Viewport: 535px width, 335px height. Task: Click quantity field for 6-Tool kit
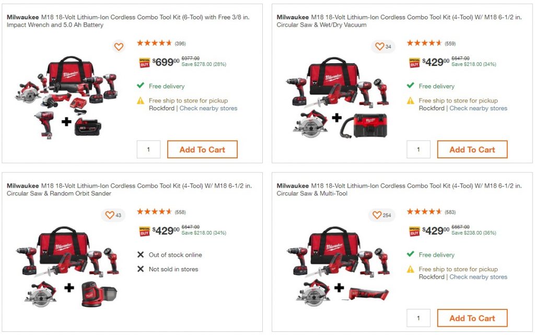[148, 149]
